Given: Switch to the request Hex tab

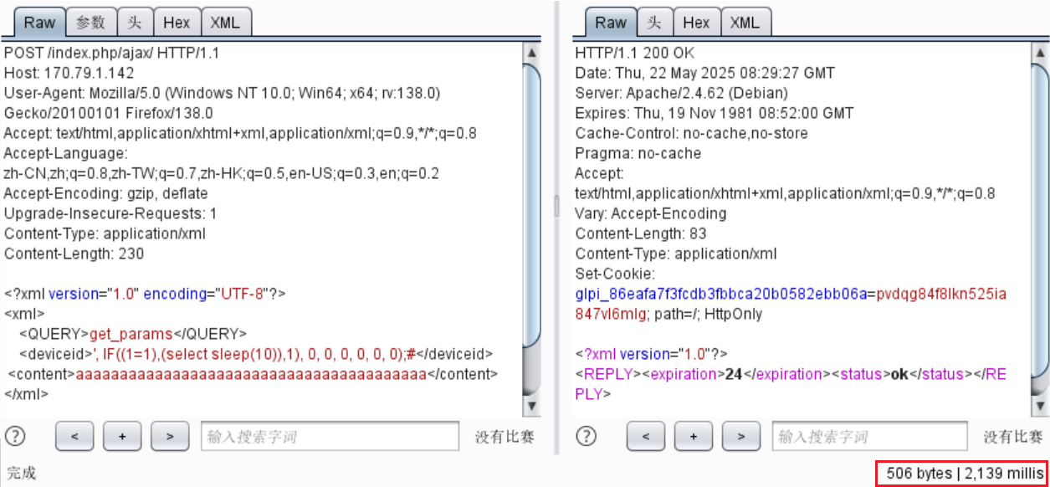Looking at the screenshot, I should [x=177, y=23].
